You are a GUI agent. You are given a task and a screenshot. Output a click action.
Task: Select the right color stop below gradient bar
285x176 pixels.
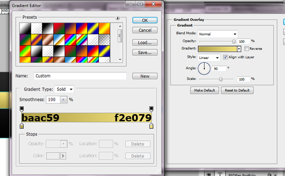click(151, 126)
